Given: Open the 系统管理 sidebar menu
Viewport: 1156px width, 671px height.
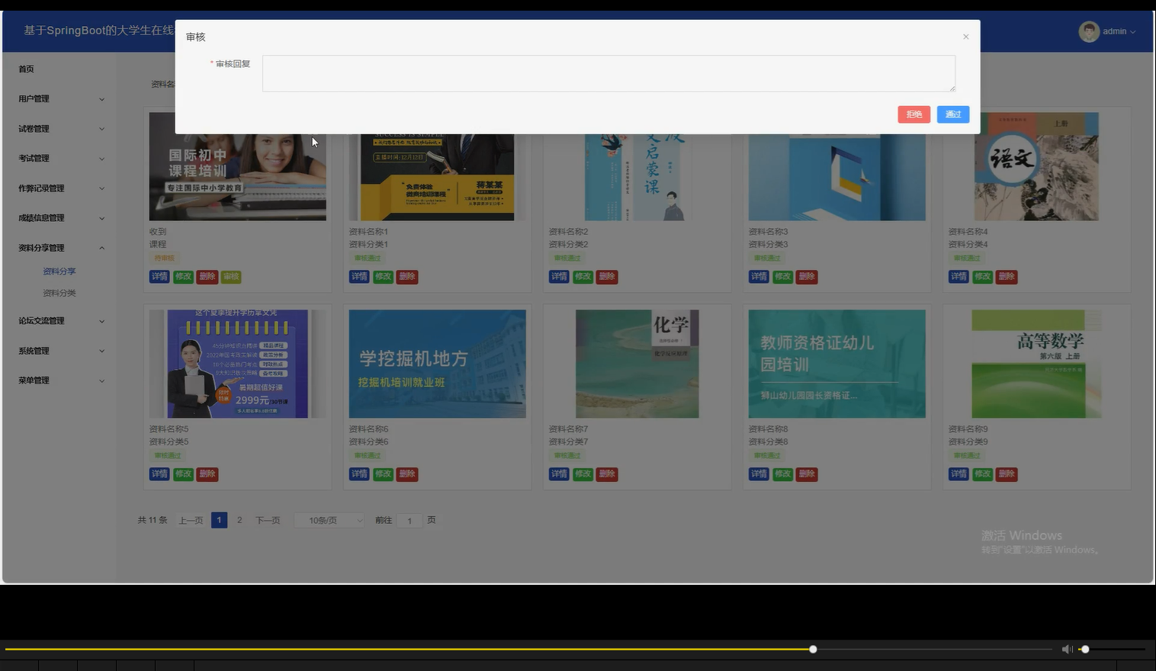Looking at the screenshot, I should click(61, 351).
